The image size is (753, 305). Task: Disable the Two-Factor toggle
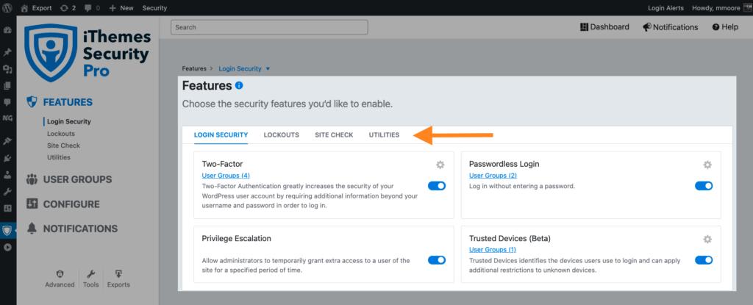pos(437,186)
